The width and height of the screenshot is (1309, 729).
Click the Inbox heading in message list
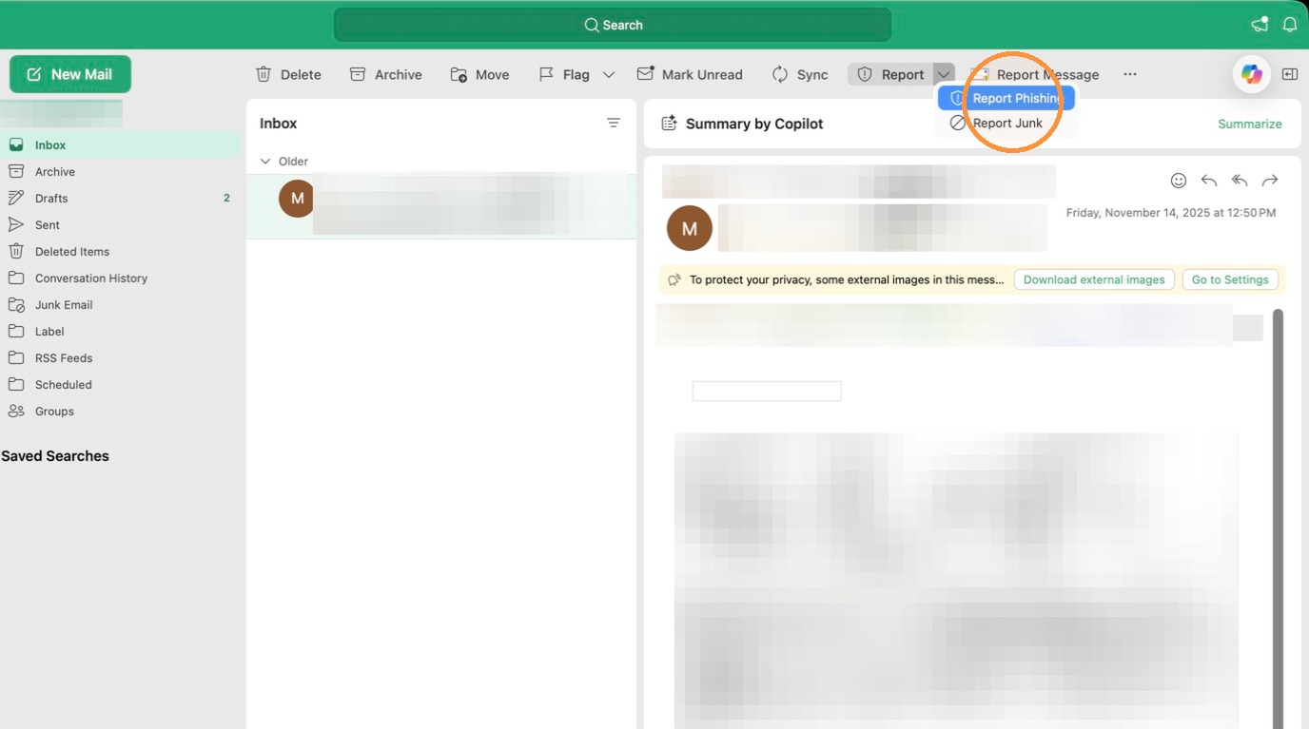pyautogui.click(x=279, y=124)
